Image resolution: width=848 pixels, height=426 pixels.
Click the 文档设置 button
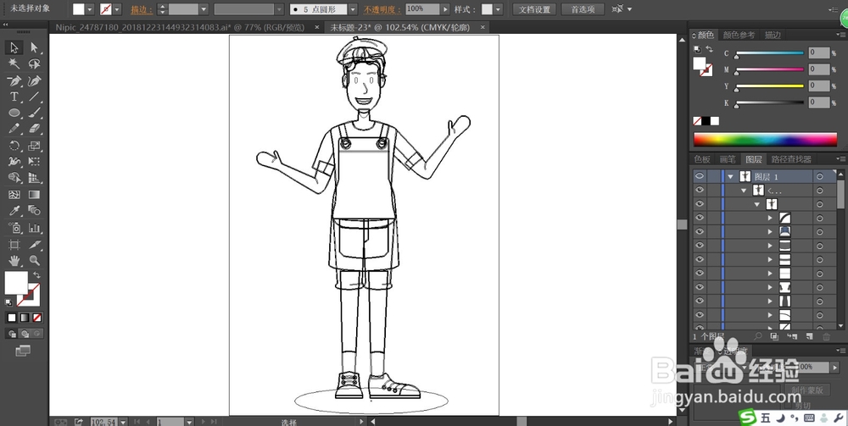(534, 9)
